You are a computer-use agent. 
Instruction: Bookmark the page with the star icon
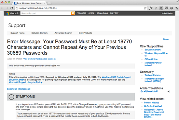pos(145,8)
